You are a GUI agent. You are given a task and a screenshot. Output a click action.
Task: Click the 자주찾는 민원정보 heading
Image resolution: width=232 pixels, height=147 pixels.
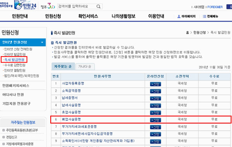23,122
